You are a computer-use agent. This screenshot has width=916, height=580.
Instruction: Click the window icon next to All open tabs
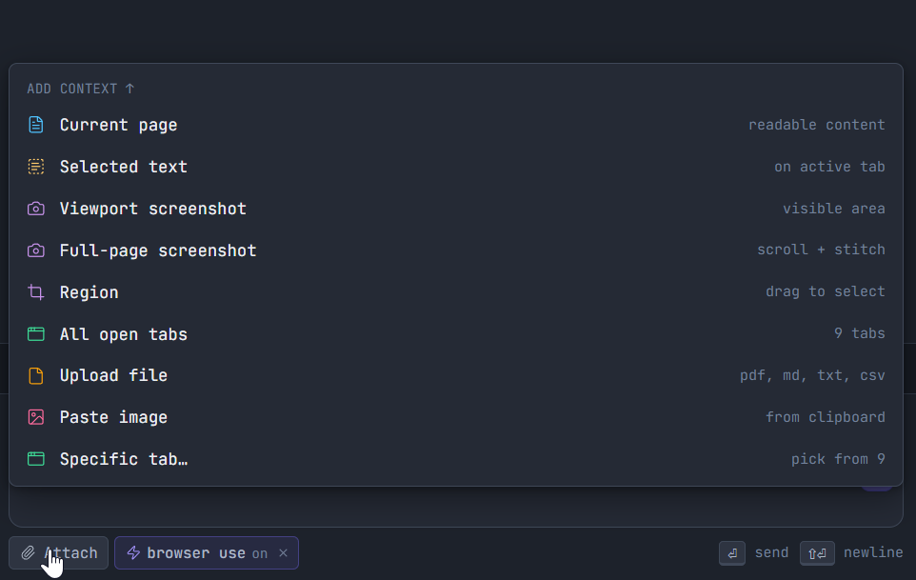(x=36, y=333)
